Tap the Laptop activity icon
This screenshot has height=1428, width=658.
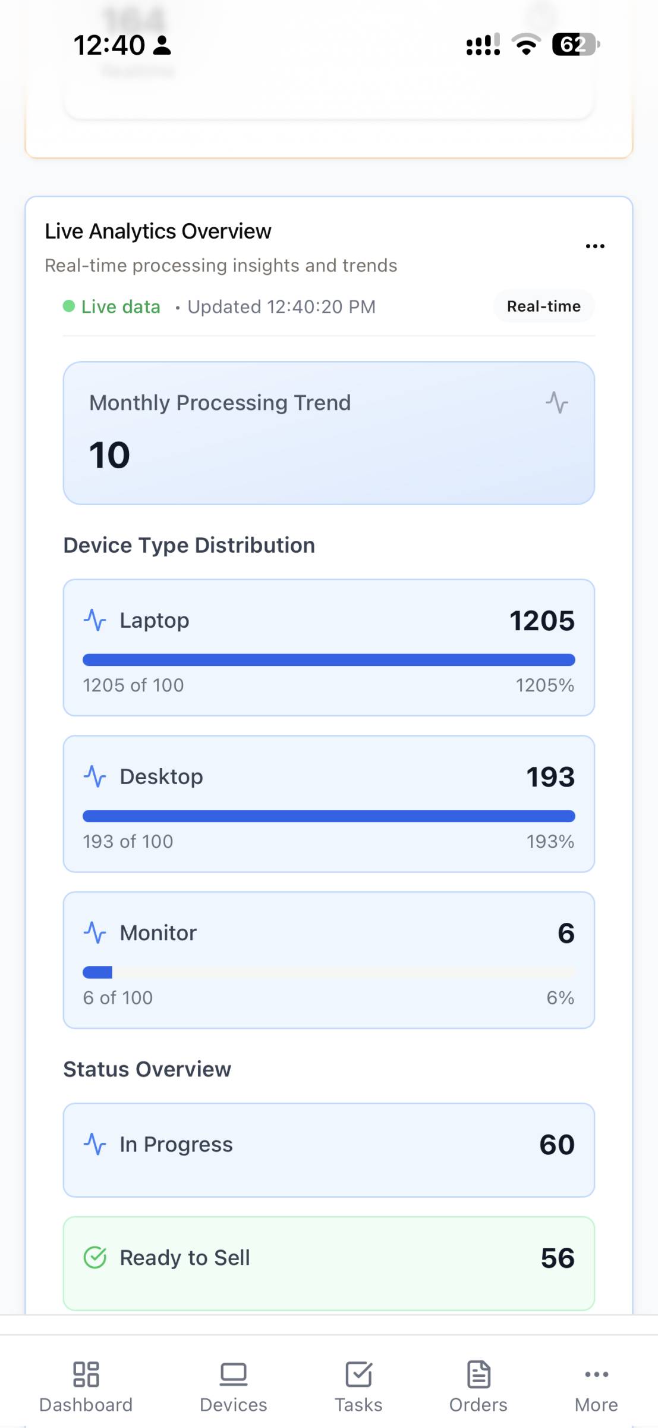click(95, 620)
